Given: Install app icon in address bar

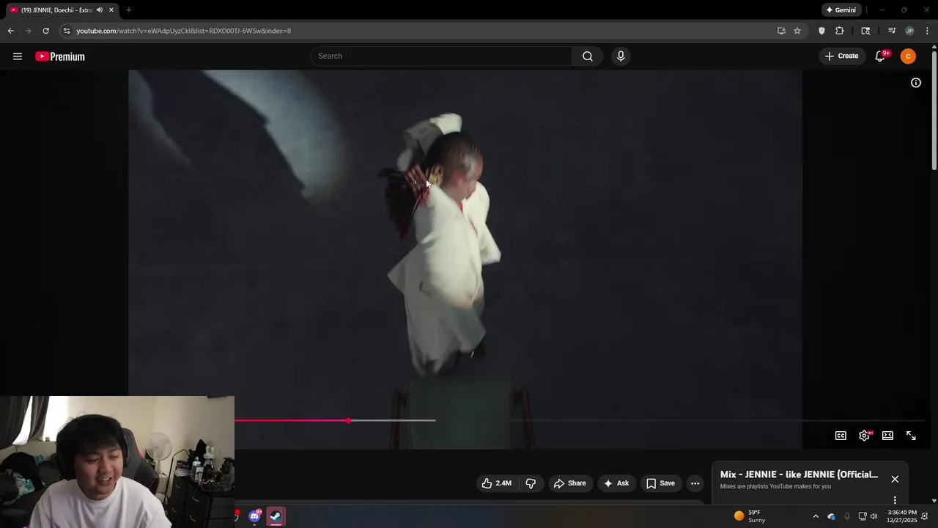Looking at the screenshot, I should point(781,31).
